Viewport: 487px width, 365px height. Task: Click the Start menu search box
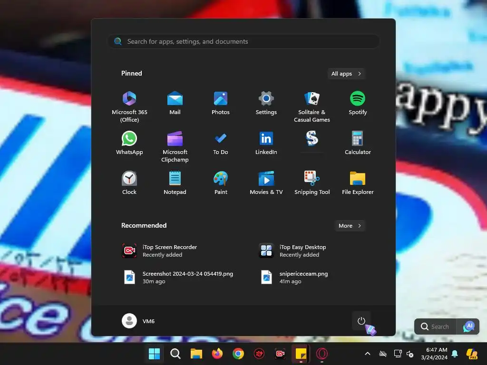pyautogui.click(x=243, y=41)
